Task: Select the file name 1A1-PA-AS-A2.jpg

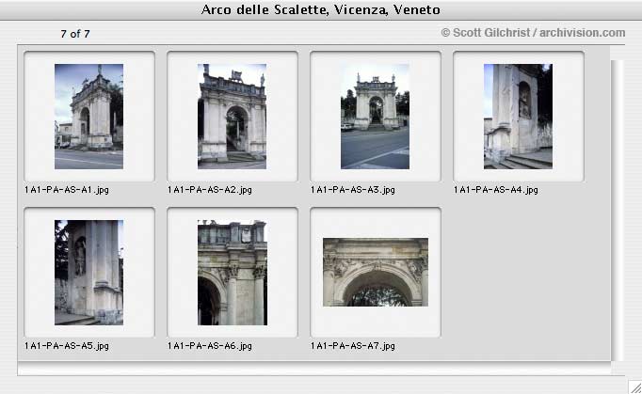Action: [210, 190]
